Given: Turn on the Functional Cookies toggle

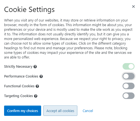Looking at the screenshot, I should click(129, 86).
